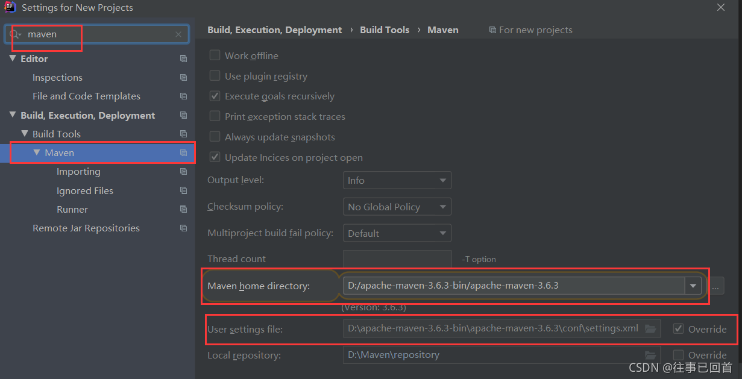Collapse Build, Execution, Deployment node

13,115
